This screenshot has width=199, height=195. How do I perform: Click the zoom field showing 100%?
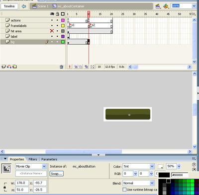tap(181, 6)
